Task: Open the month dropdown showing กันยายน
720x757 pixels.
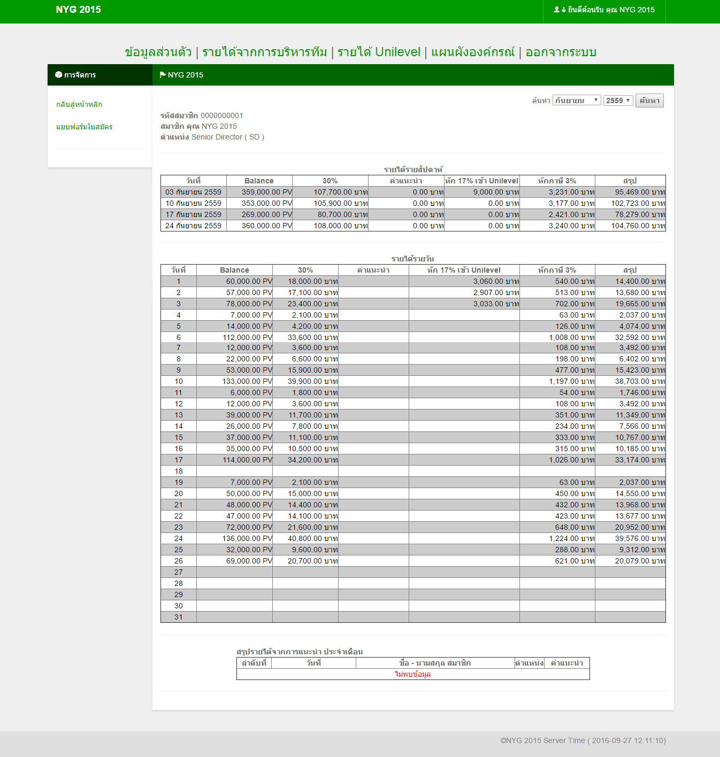Action: tap(576, 101)
